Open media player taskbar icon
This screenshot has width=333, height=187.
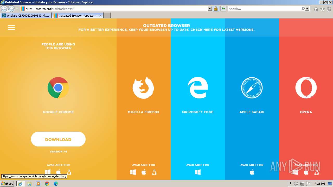coord(38,184)
